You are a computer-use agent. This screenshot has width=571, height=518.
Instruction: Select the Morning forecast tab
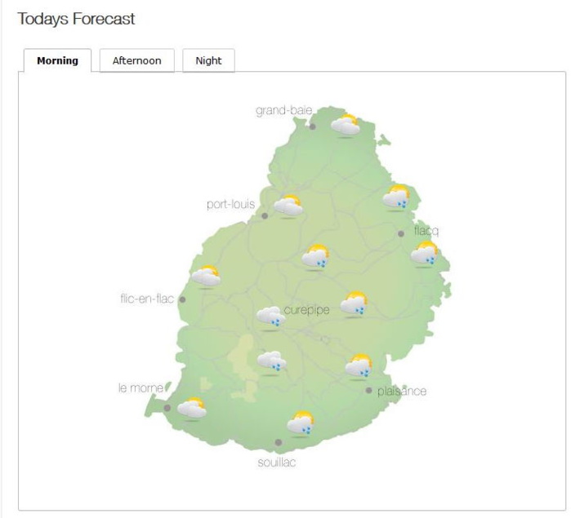[x=57, y=60]
